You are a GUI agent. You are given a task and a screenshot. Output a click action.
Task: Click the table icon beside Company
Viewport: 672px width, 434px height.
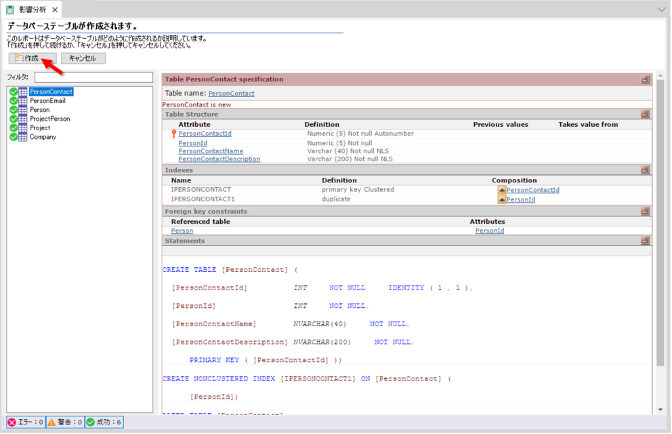23,137
